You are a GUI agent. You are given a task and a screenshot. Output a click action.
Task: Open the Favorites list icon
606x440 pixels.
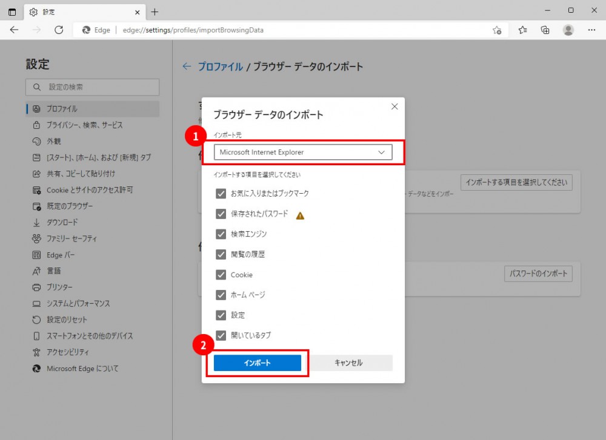pos(522,30)
